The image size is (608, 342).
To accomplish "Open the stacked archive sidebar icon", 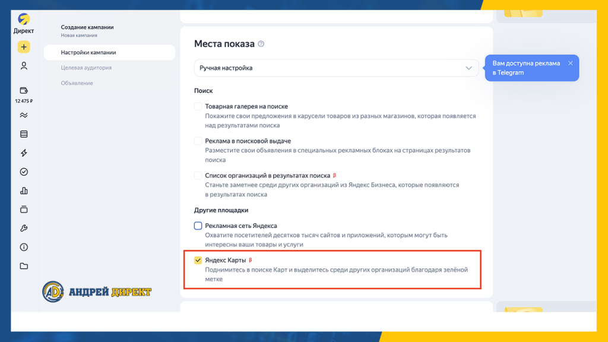I will point(24,210).
